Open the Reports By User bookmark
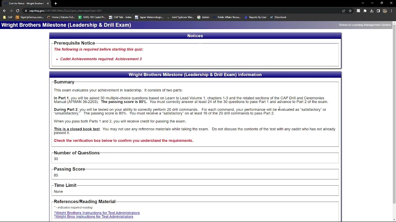The image size is (396, 222). coord(255,17)
